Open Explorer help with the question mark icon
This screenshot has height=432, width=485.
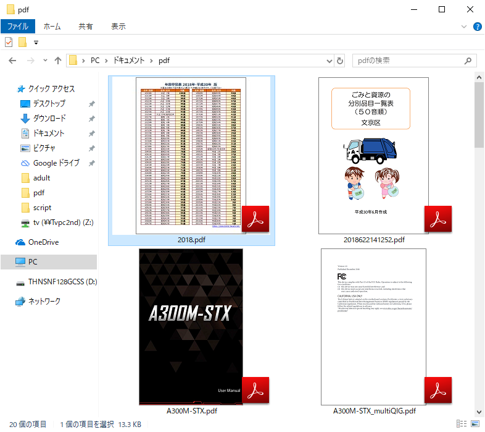[x=477, y=27]
